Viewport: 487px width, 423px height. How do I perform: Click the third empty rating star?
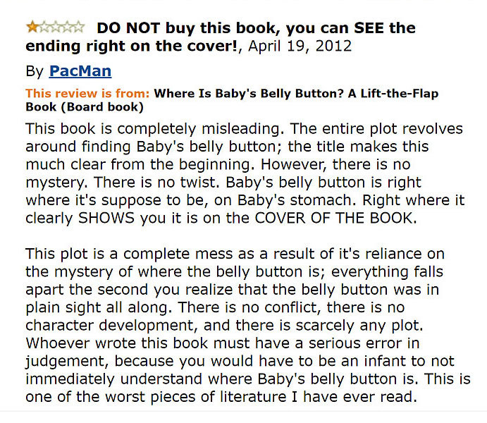55,27
